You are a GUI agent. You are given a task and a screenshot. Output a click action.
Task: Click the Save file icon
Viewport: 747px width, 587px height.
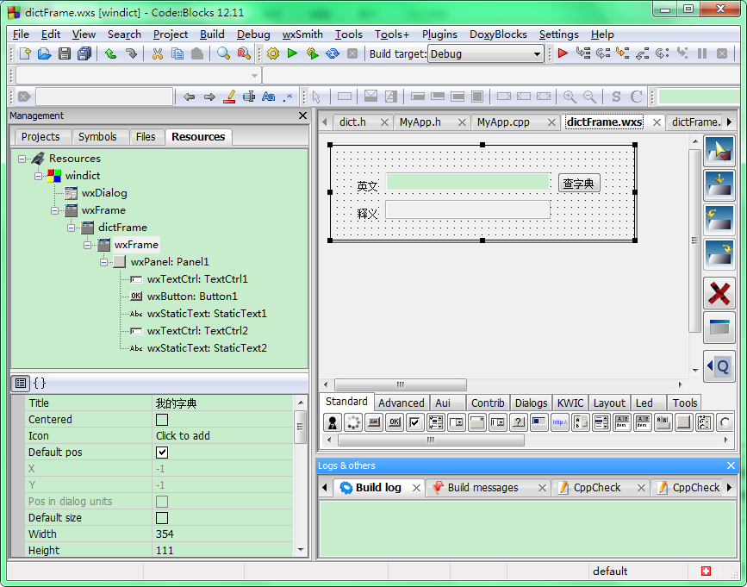(x=65, y=53)
